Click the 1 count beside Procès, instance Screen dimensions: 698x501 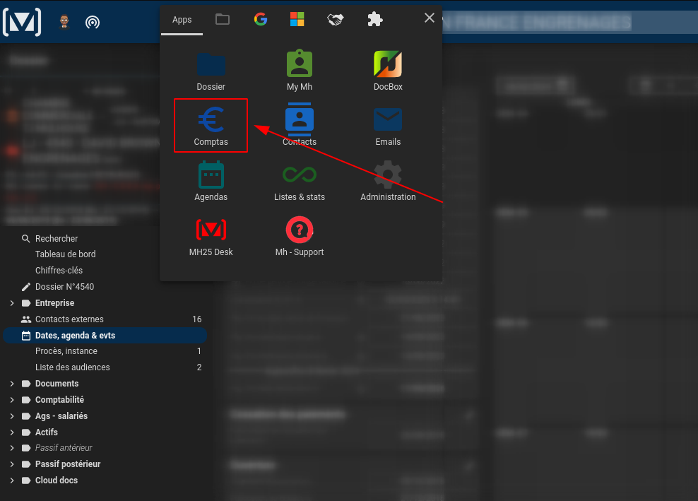click(199, 351)
